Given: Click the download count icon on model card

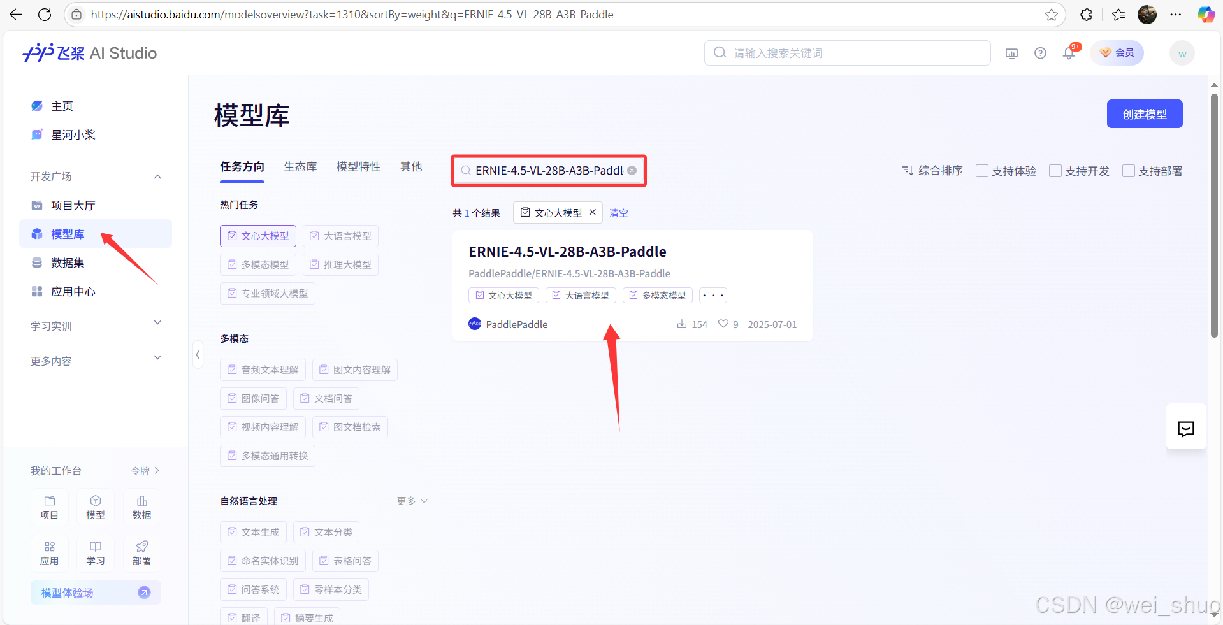Looking at the screenshot, I should tap(682, 324).
